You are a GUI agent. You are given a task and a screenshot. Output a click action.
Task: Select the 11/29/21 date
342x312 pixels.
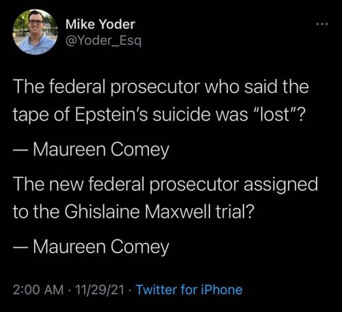(99, 289)
